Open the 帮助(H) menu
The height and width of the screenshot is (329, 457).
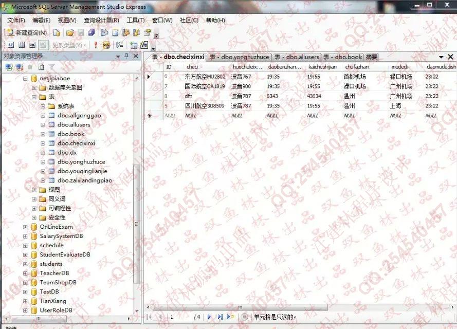pos(216,20)
